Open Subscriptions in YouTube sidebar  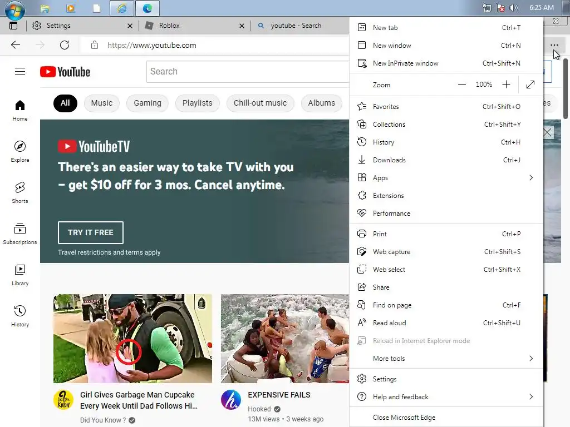tap(20, 234)
